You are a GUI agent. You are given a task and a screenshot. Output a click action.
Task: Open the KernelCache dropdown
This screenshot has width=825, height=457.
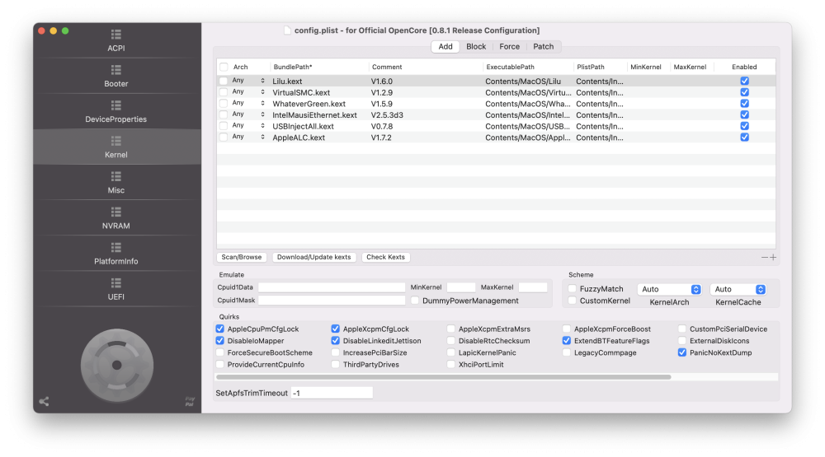pyautogui.click(x=738, y=290)
